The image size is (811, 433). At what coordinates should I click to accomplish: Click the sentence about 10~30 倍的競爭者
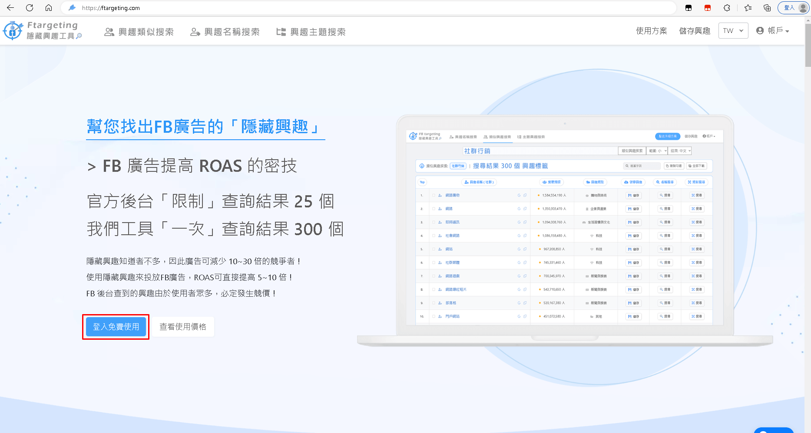coord(194,261)
